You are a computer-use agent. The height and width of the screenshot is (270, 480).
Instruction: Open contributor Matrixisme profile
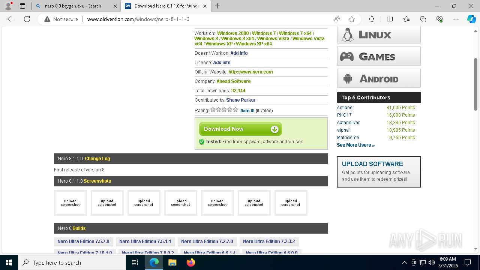tap(348, 138)
